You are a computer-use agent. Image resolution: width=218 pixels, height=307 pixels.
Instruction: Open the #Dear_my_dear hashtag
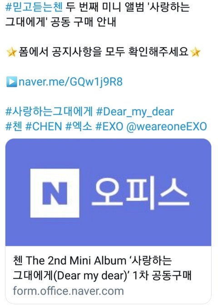pos(135,112)
